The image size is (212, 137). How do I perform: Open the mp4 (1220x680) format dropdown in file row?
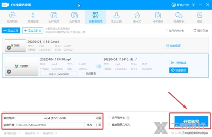59,74
